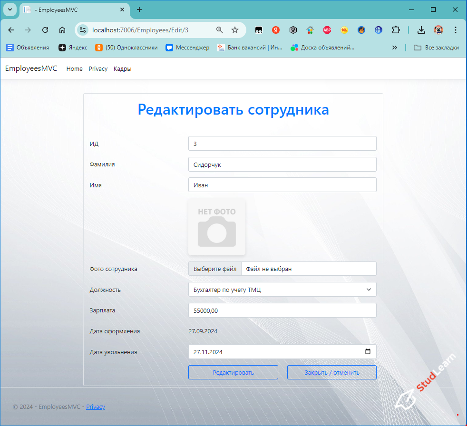467x426 pixels.
Task: Bookmark this page with star icon
Action: pos(235,30)
